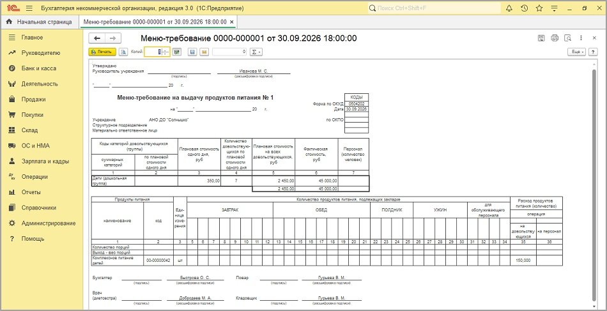This screenshot has width=607, height=311.
Task: Click the Главное menu lines icon
Action: (12, 38)
